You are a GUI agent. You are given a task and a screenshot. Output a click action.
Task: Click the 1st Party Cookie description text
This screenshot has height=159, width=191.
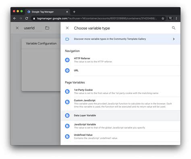tap(116, 93)
